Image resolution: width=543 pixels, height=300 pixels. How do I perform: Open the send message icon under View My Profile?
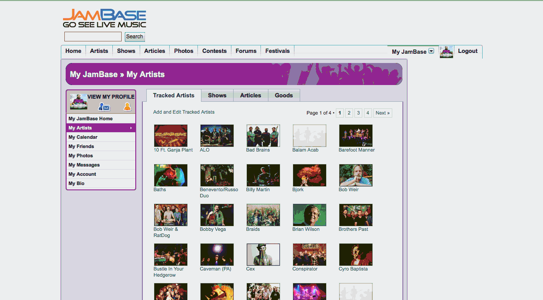pos(104,107)
